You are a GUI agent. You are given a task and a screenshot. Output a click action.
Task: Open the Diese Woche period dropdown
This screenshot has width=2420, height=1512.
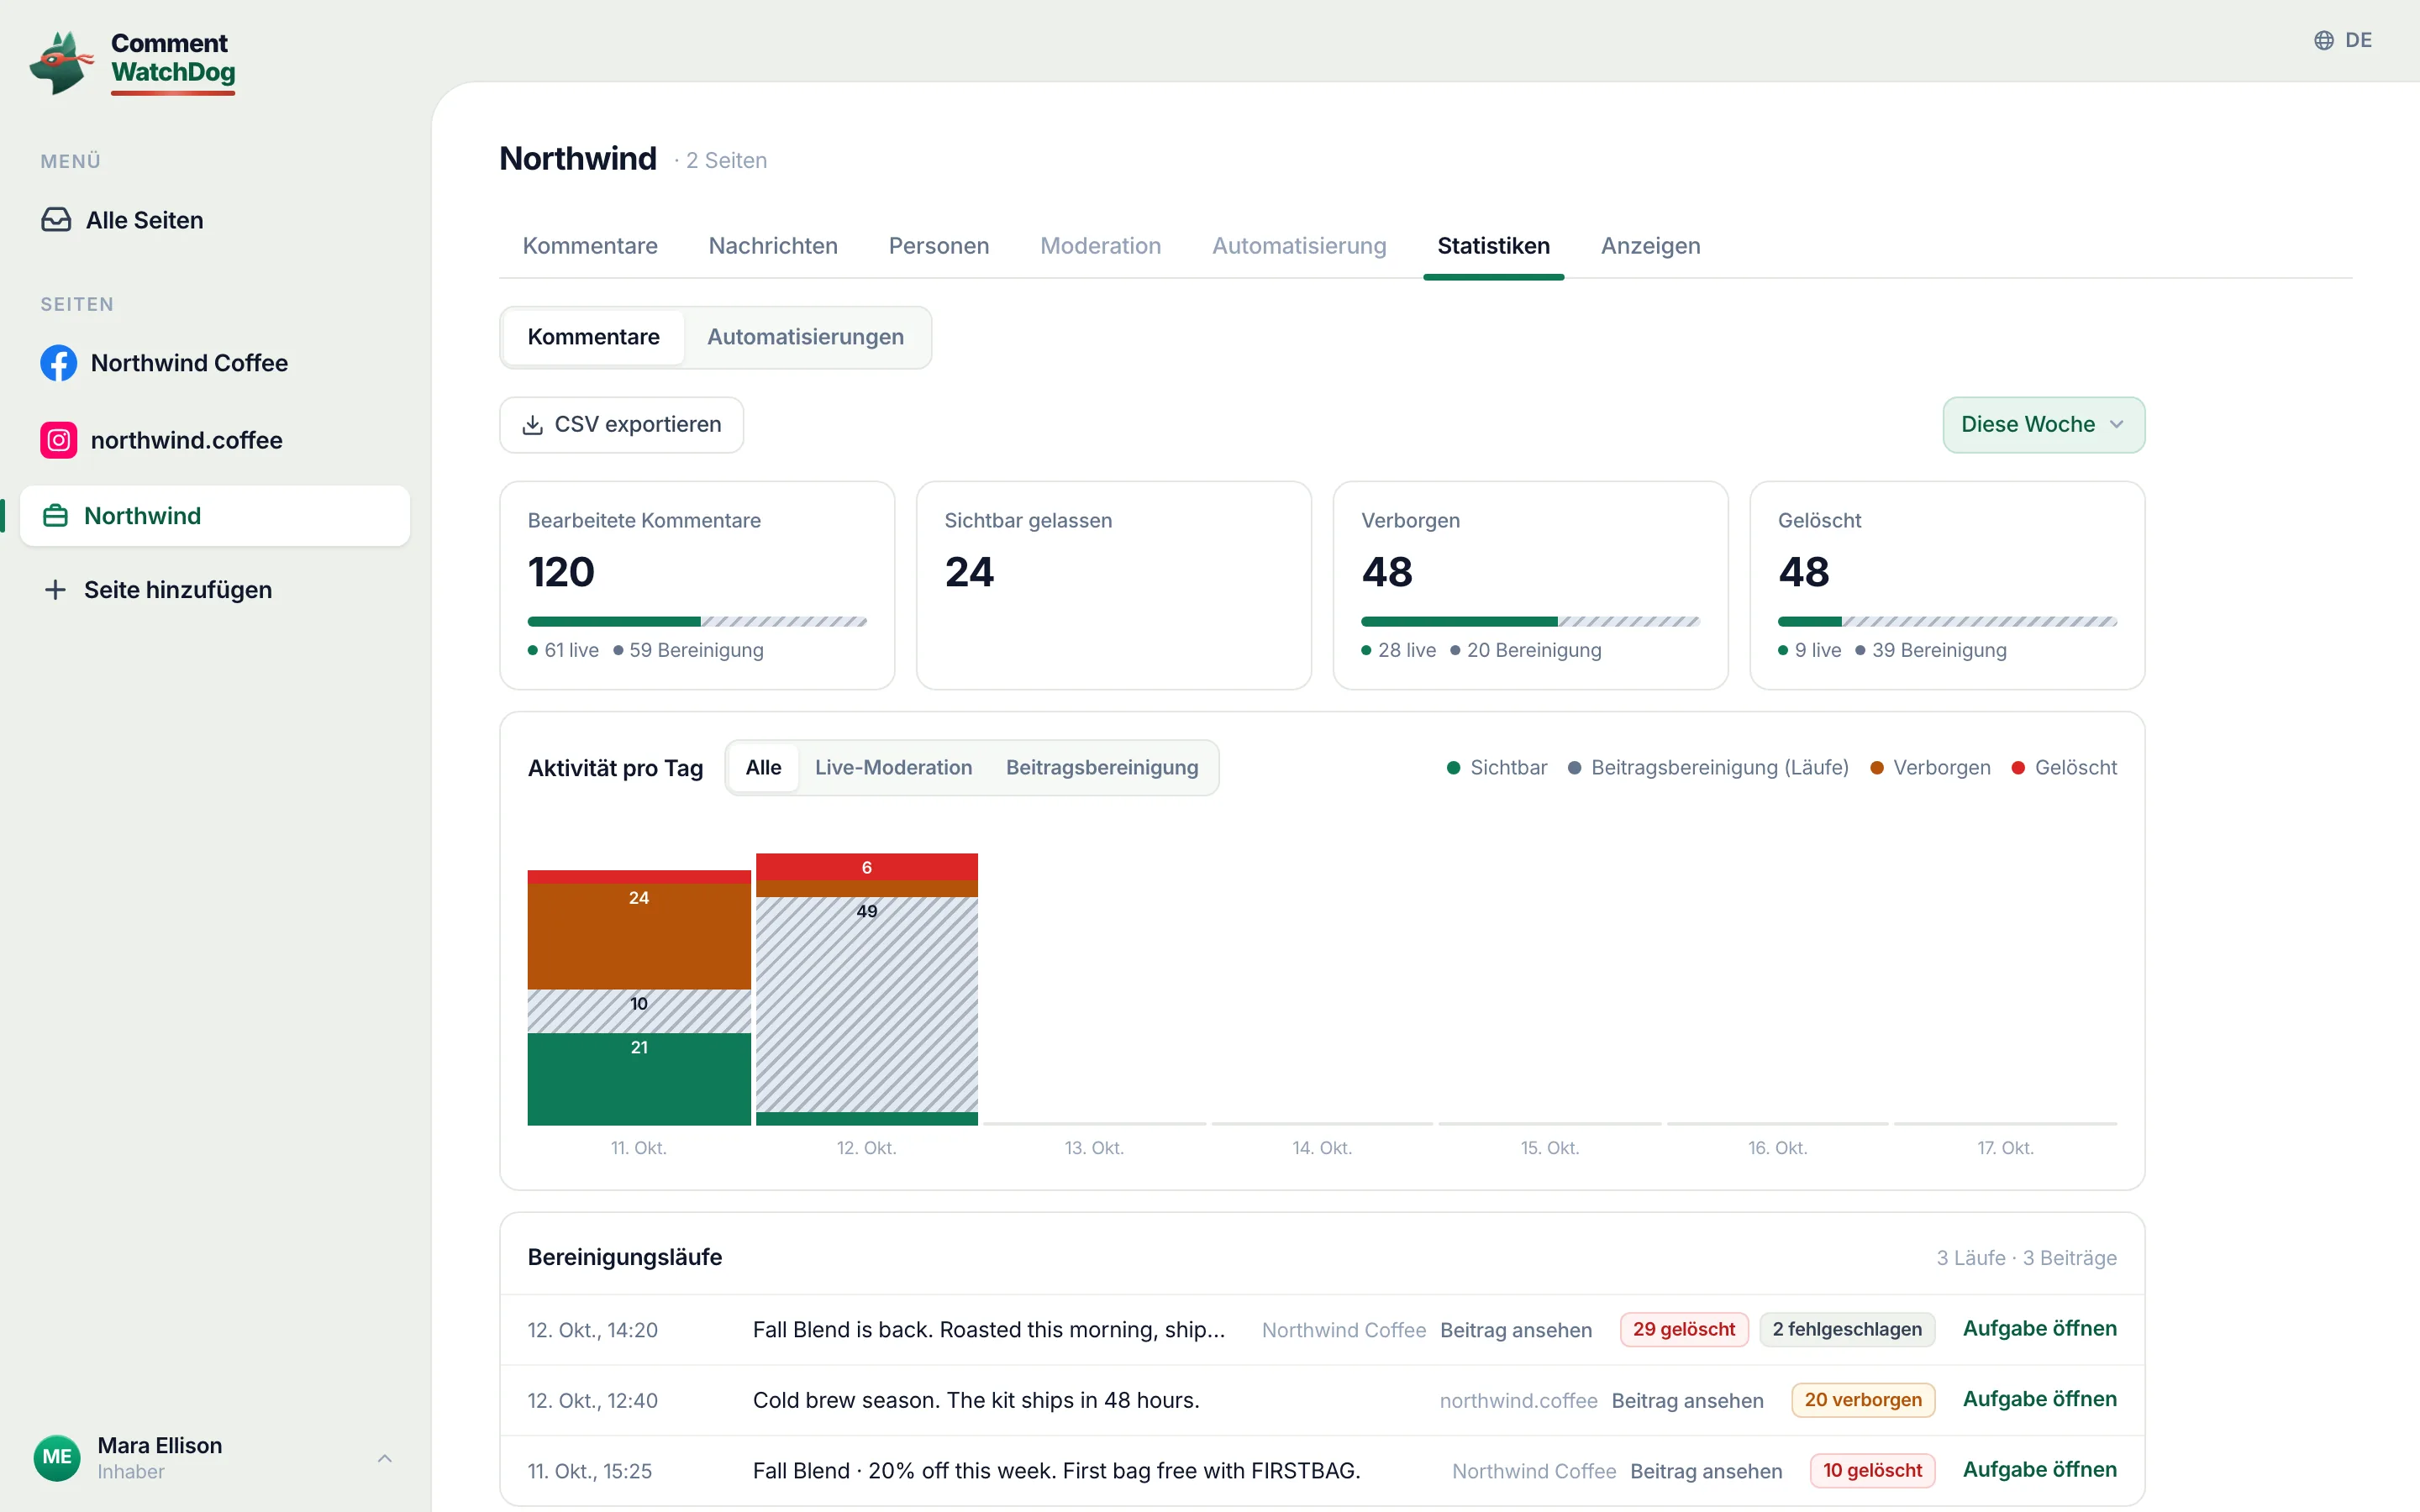2043,425
